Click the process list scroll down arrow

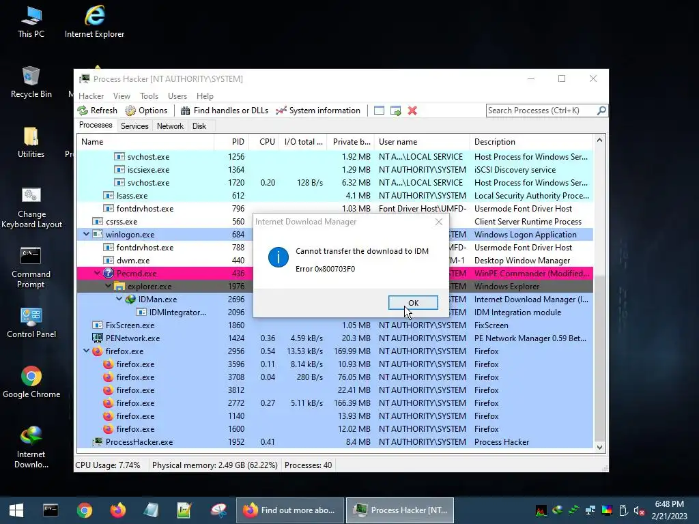tap(599, 448)
